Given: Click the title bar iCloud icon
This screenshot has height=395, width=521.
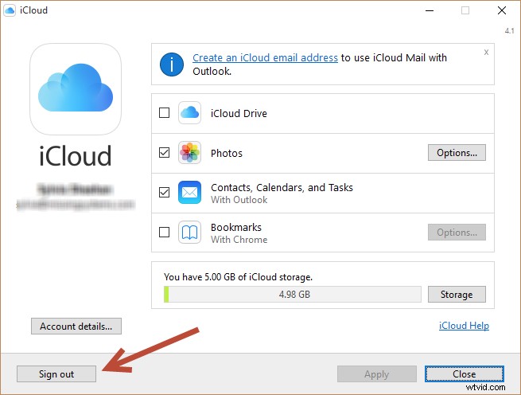Looking at the screenshot, I should coord(10,10).
